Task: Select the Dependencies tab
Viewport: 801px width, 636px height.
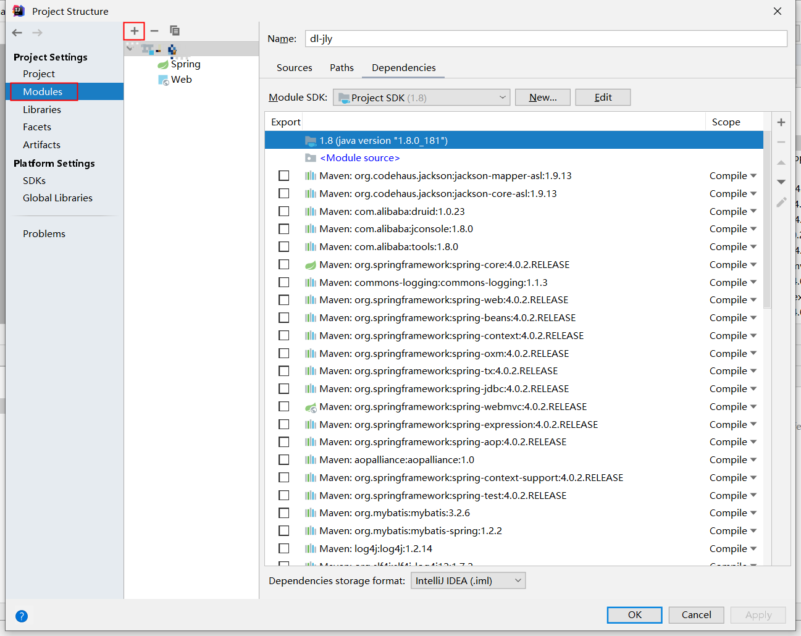Action: click(x=404, y=68)
